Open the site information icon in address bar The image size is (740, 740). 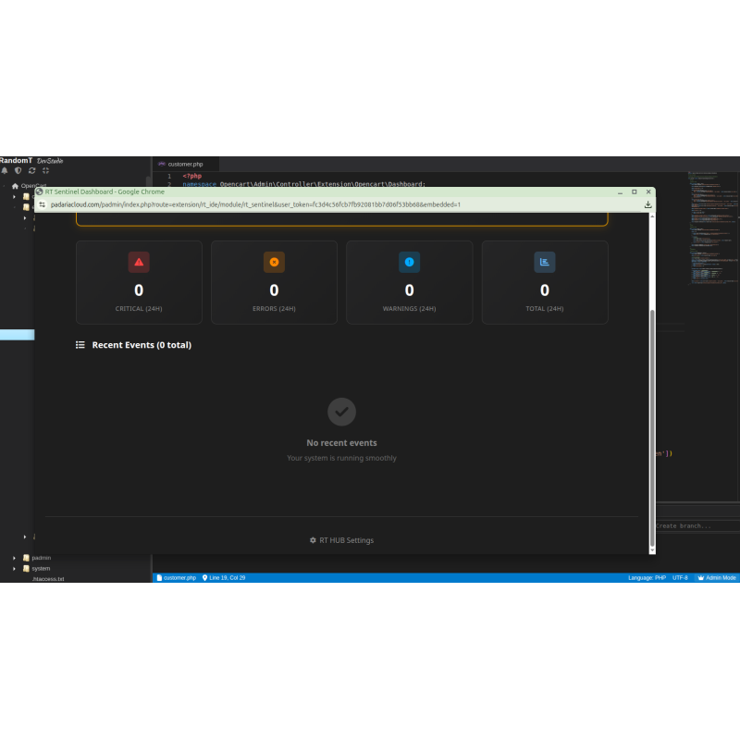tap(43, 204)
